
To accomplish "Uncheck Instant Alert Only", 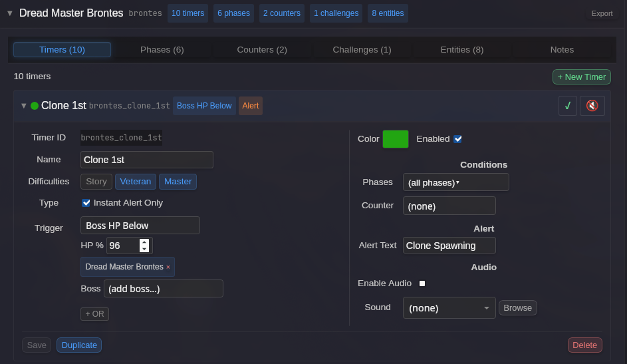I will (86, 203).
